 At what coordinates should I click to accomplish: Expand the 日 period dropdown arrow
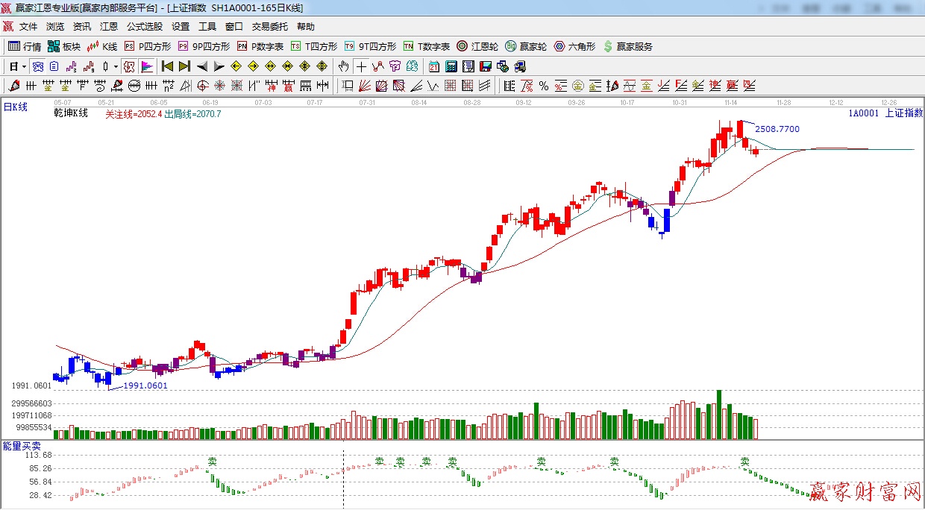(x=24, y=66)
